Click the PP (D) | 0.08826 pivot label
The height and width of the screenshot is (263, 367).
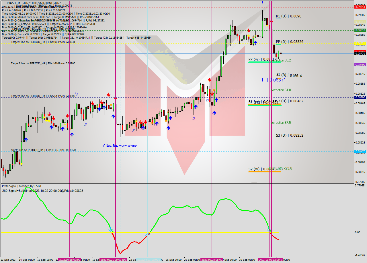[290, 41]
